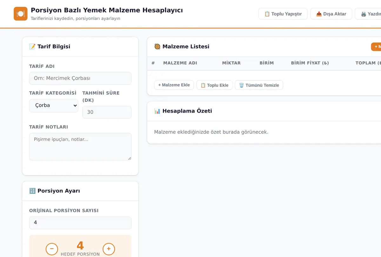Click the MALZEME ADI column header
Viewport: 381px width, 257px height.
tap(180, 63)
